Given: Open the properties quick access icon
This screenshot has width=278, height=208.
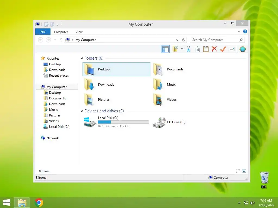Looking at the screenshot, I should (46, 24).
